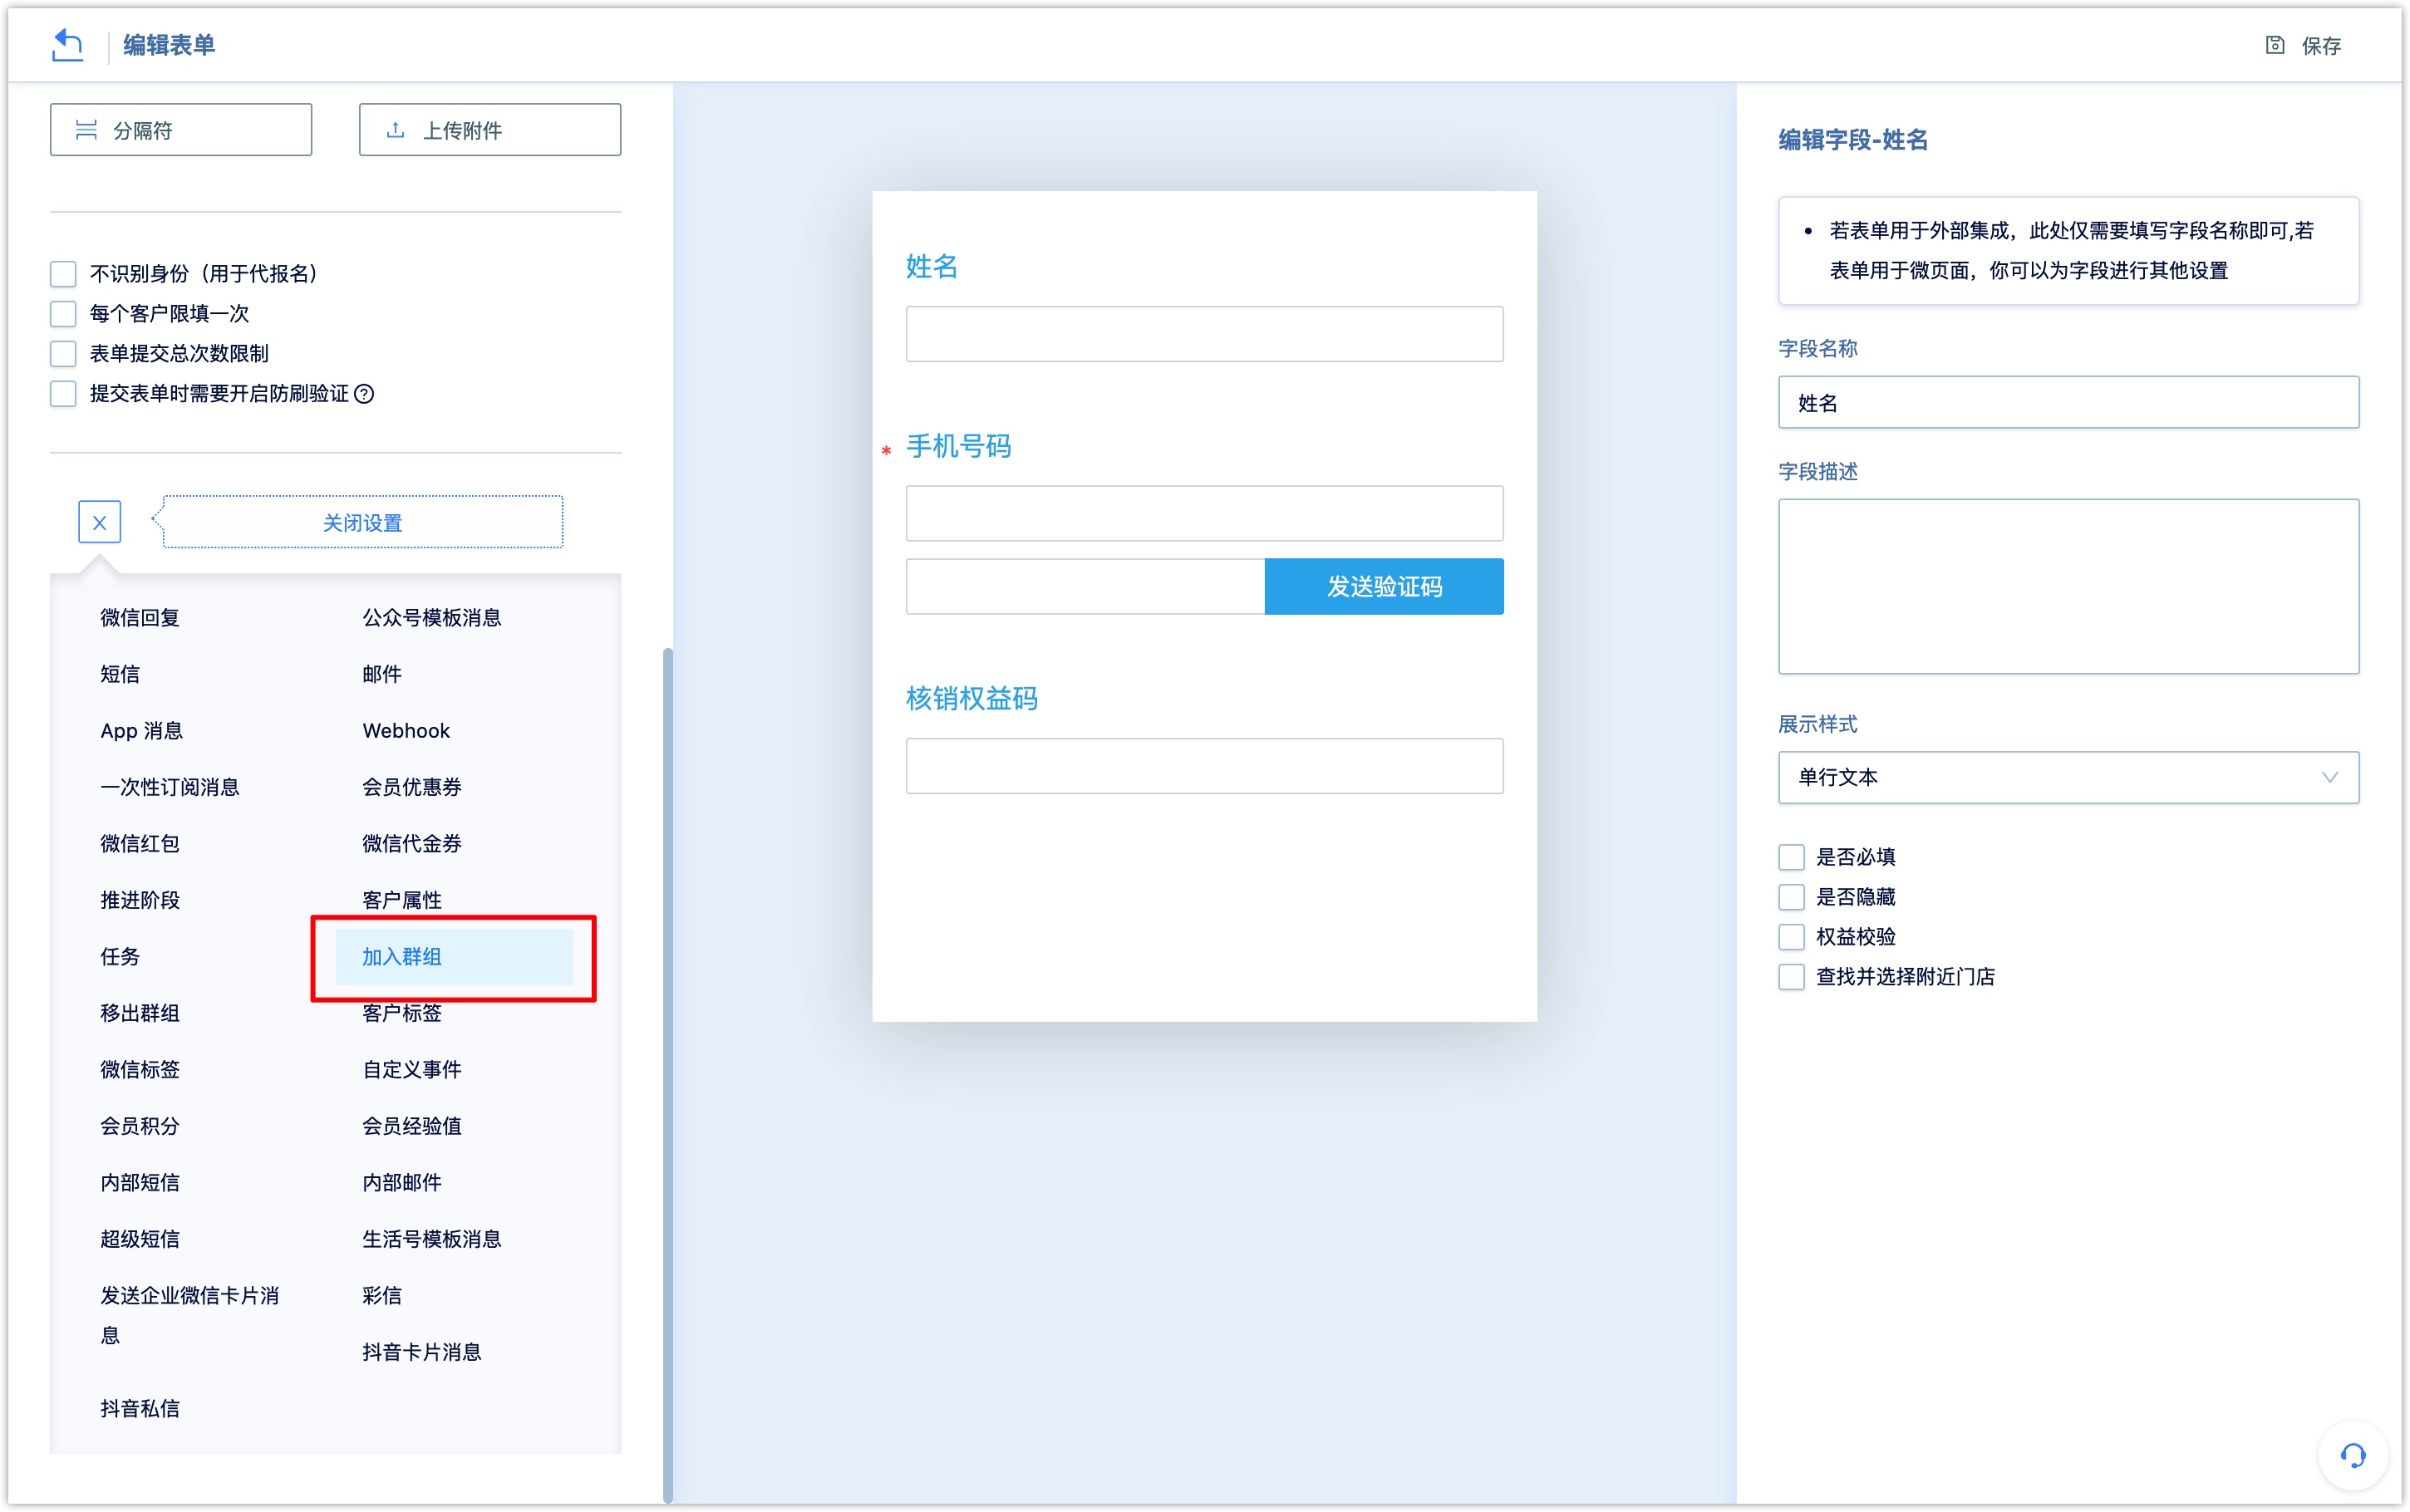This screenshot has height=1512, width=2410.
Task: Choose 超级短信 option
Action: [140, 1239]
